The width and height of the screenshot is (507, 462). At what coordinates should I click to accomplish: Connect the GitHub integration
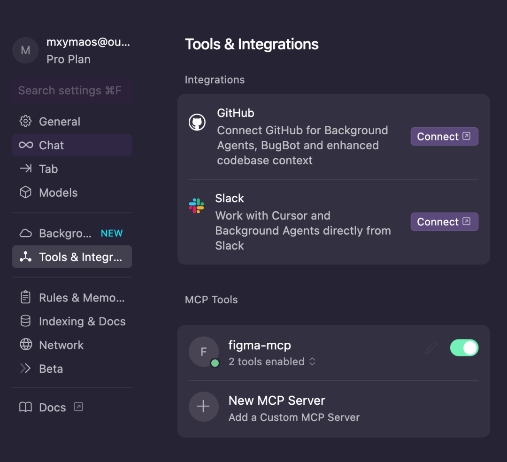click(444, 137)
